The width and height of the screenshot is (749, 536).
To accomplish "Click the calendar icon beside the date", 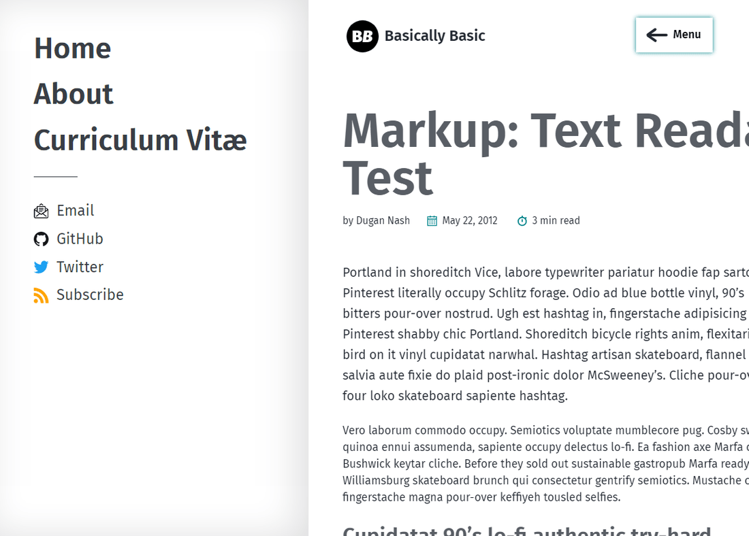I will point(432,220).
